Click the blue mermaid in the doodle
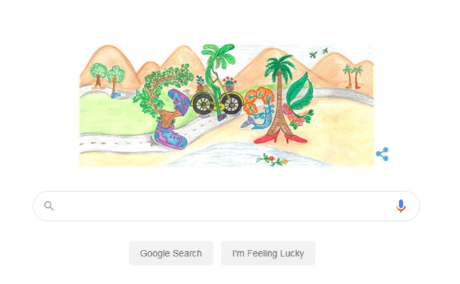This screenshot has height=284, width=460. tap(258, 119)
